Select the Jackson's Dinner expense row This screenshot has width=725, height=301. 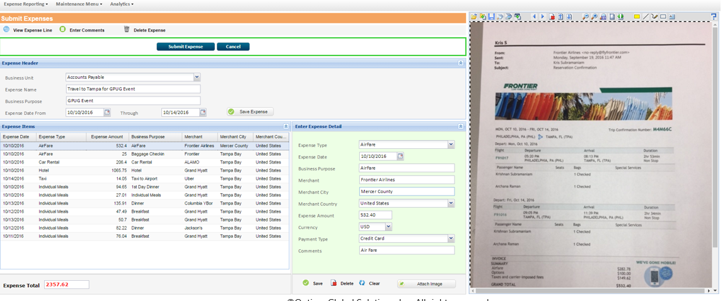click(145, 228)
